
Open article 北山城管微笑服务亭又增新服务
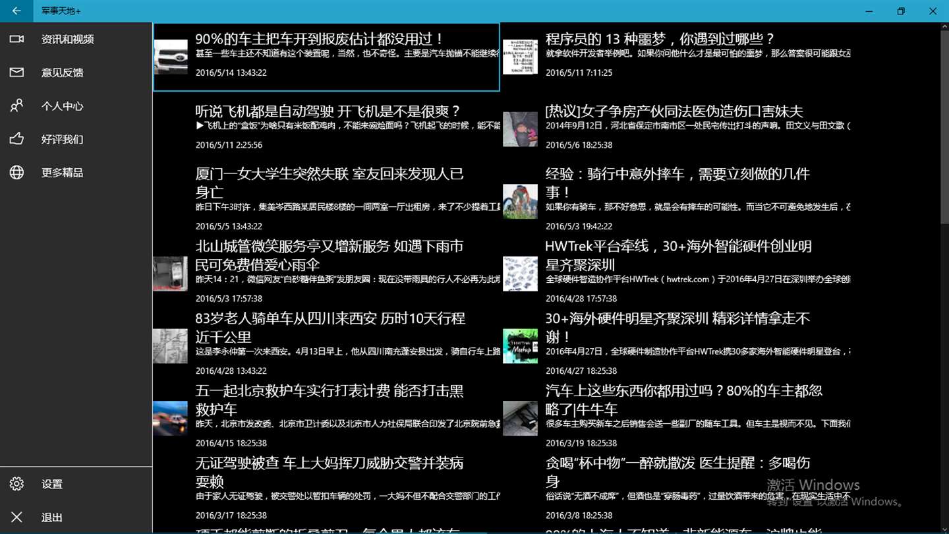[x=326, y=273]
